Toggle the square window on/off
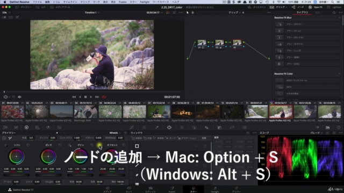This screenshot has width=344, height=193. coord(137,146)
